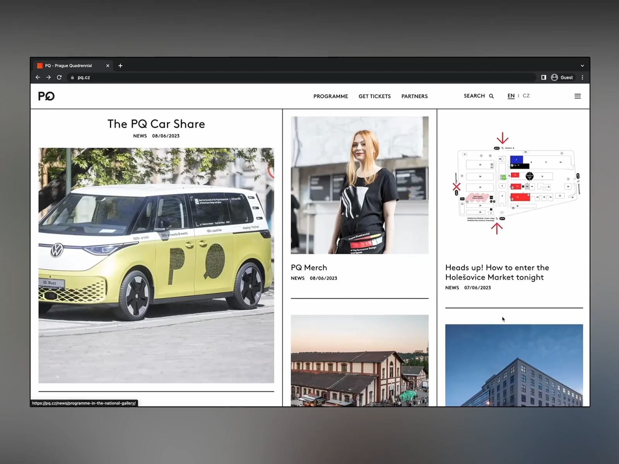Click date 08/06/2023 under PQ Merch
The width and height of the screenshot is (619, 464).
(323, 278)
